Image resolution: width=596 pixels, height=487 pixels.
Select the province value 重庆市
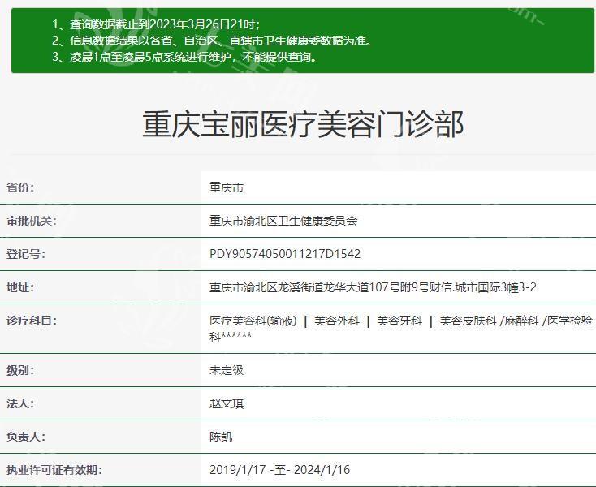[227, 187]
